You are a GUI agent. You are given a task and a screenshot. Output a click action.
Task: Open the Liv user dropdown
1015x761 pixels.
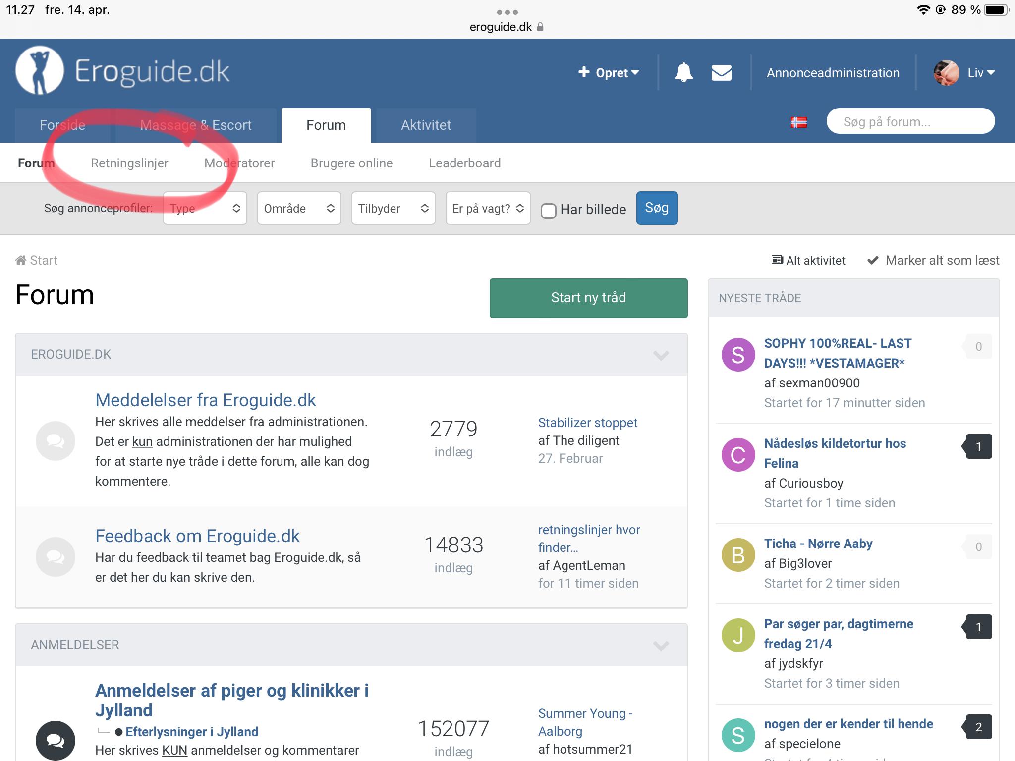click(x=981, y=73)
